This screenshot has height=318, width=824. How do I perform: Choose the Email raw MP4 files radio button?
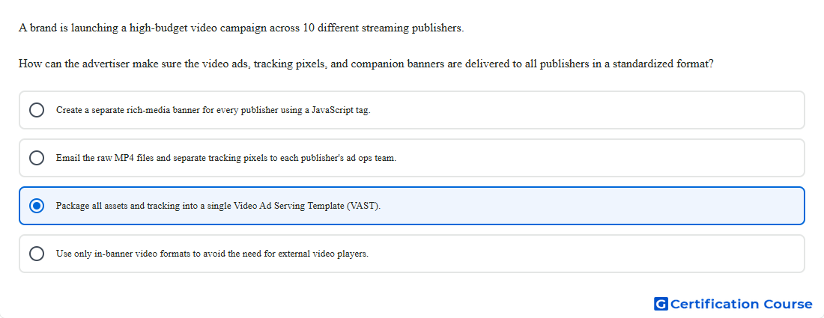(36, 158)
